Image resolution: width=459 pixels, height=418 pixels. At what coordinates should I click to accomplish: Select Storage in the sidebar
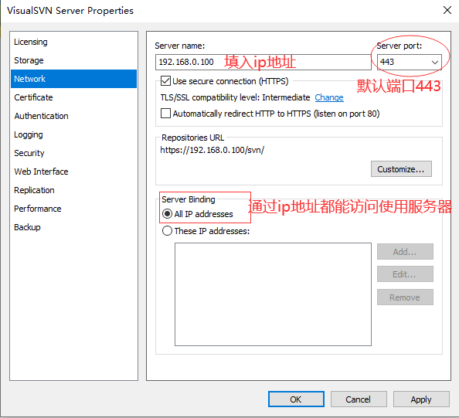click(x=73, y=60)
